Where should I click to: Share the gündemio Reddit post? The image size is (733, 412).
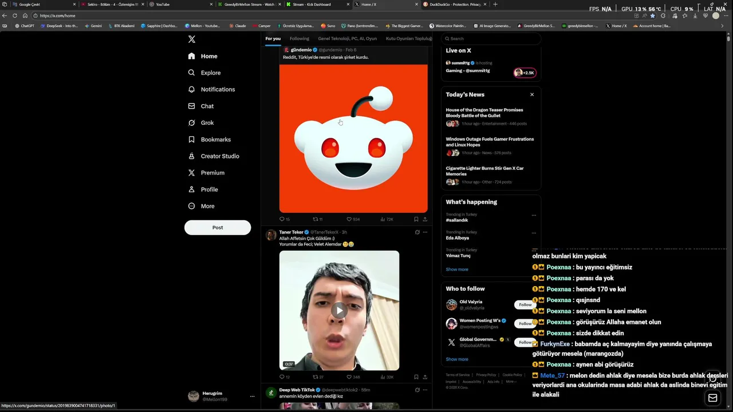[425, 219]
